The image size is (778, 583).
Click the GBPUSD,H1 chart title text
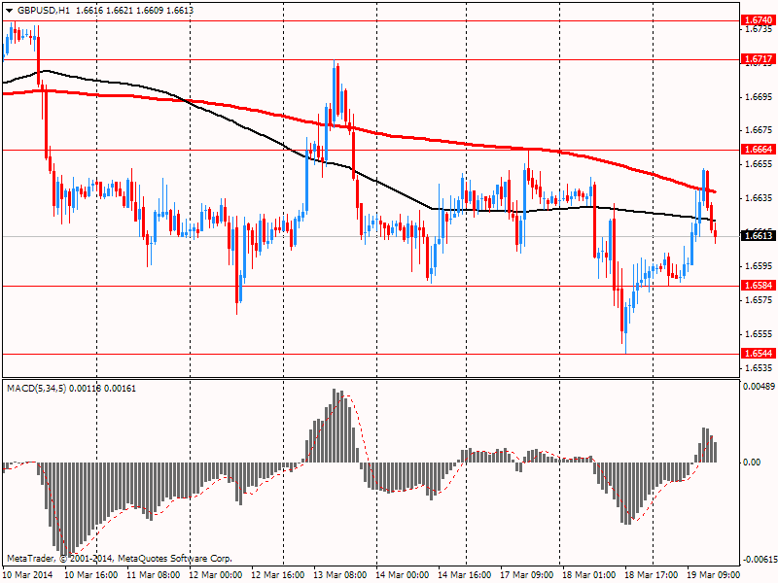click(43, 11)
